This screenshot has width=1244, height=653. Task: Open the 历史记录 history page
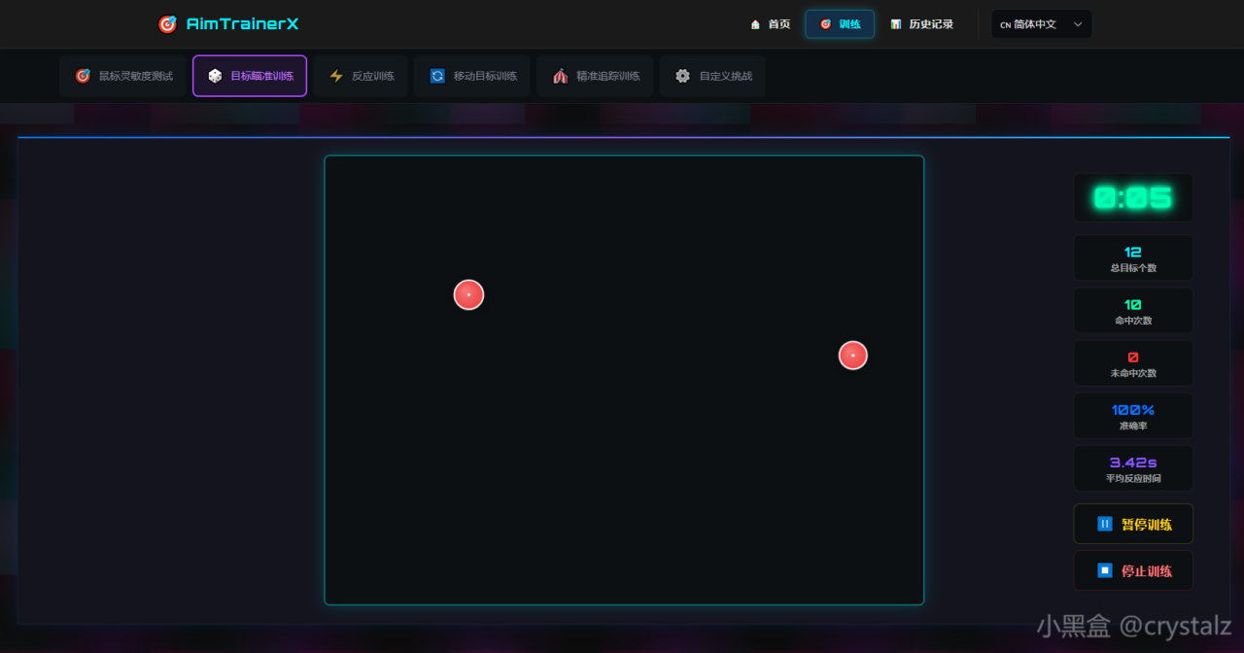coord(921,24)
